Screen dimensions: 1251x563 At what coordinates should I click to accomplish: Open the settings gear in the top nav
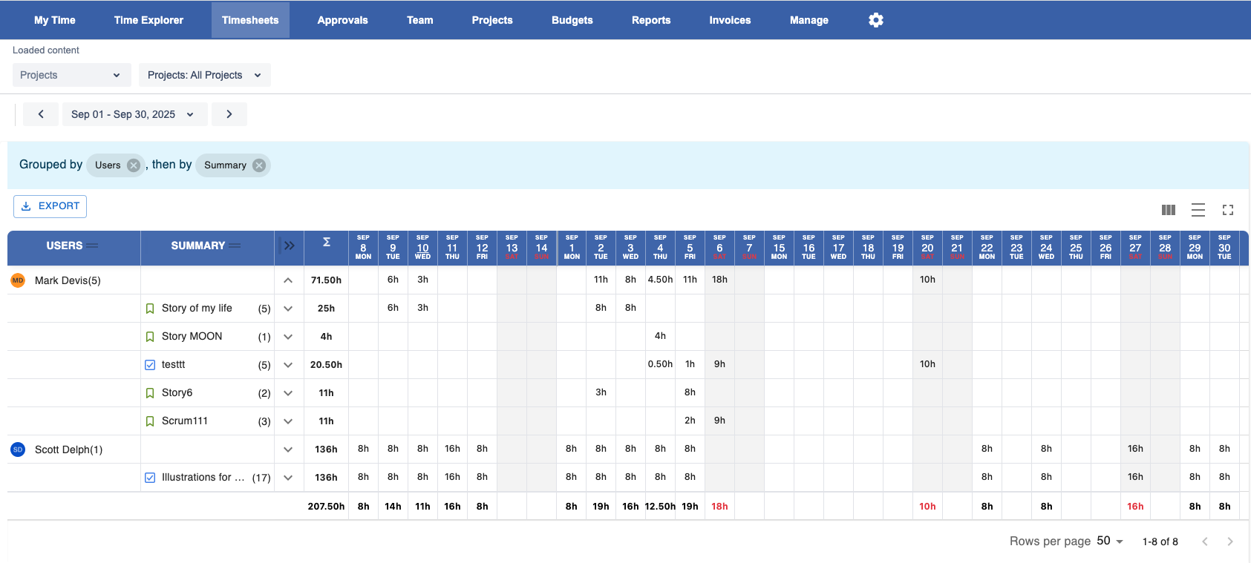point(876,20)
